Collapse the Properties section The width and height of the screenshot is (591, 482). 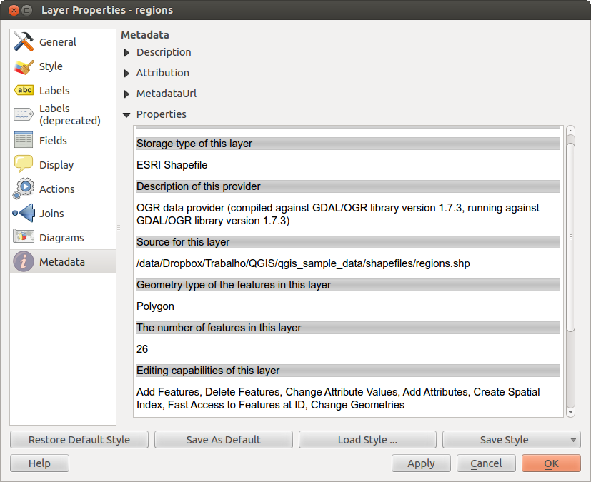[x=127, y=114]
